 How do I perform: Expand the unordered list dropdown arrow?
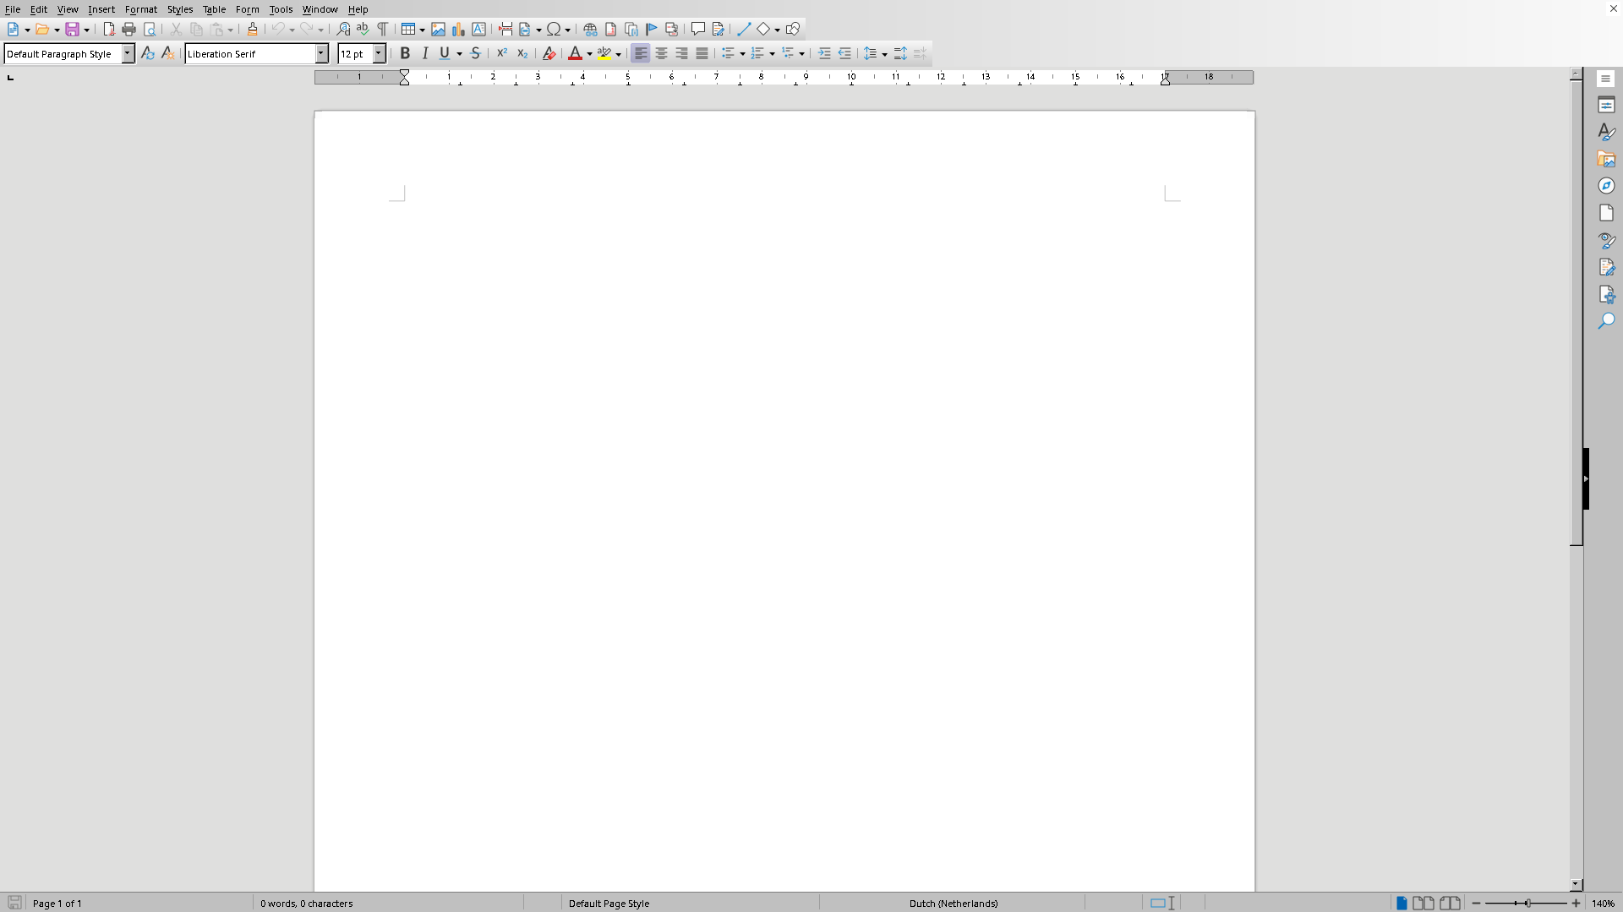[742, 54]
